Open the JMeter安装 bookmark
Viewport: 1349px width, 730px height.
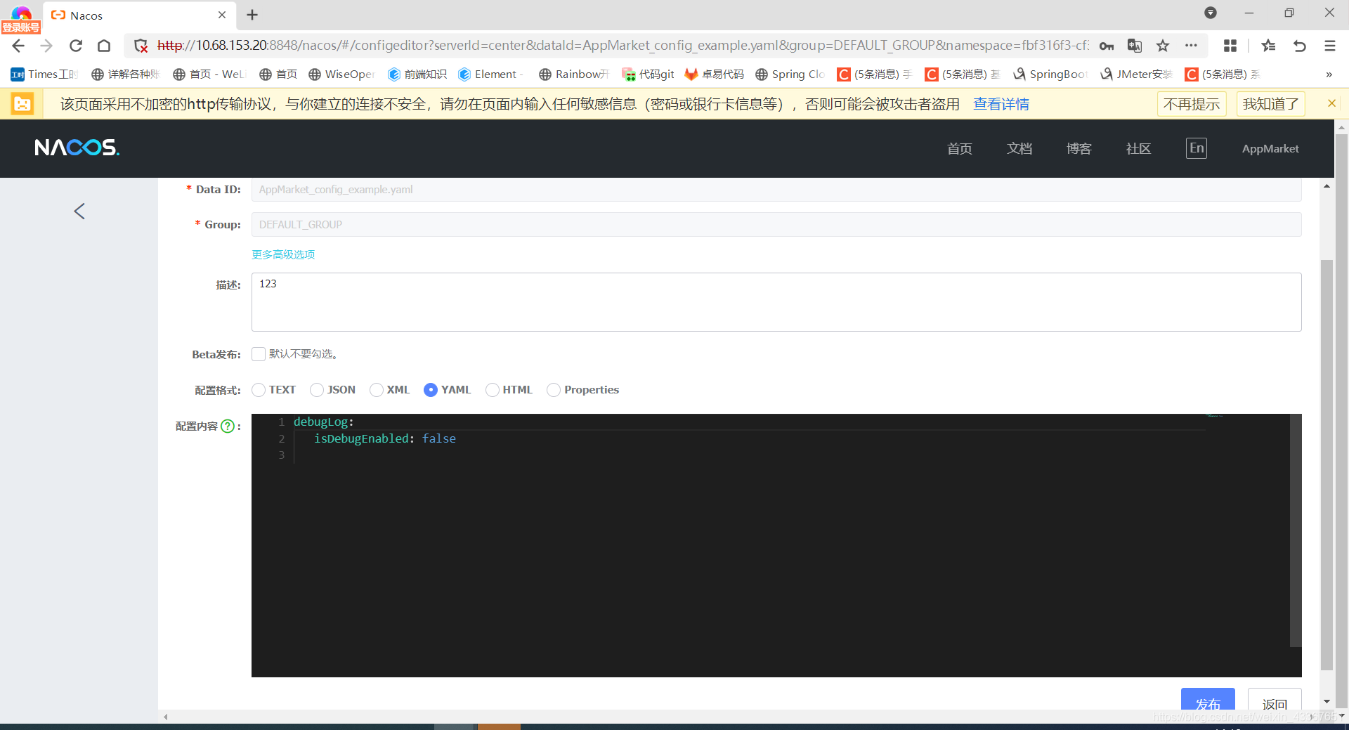(x=1136, y=74)
